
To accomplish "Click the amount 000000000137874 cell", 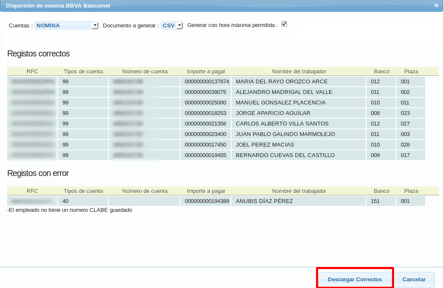I will (207, 81).
